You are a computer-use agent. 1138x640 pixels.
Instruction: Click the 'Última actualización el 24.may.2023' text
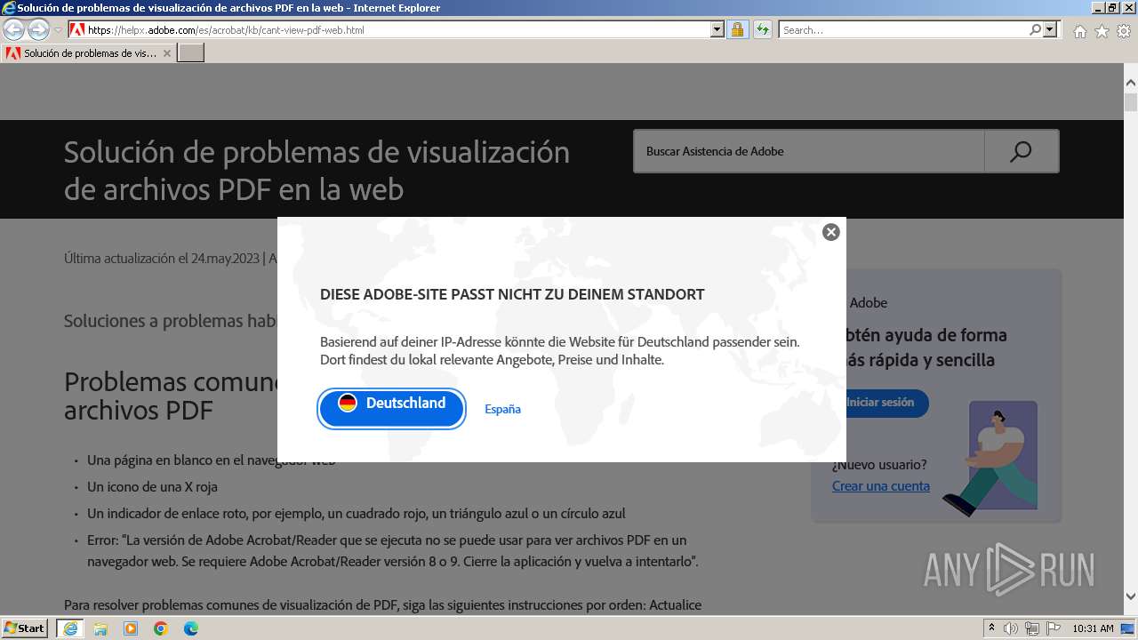point(162,258)
